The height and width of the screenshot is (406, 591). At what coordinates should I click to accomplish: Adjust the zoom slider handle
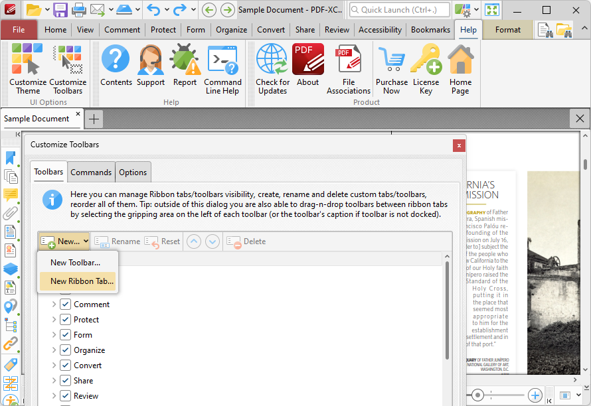(477, 395)
